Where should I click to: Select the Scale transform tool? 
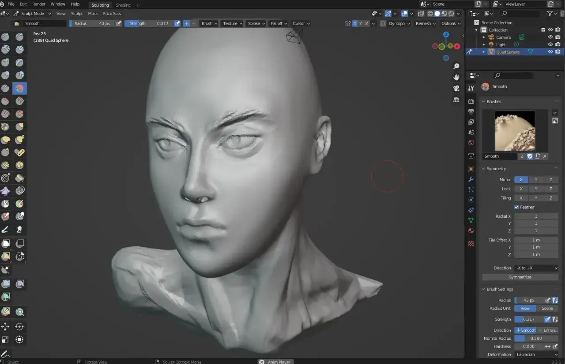tap(5, 339)
